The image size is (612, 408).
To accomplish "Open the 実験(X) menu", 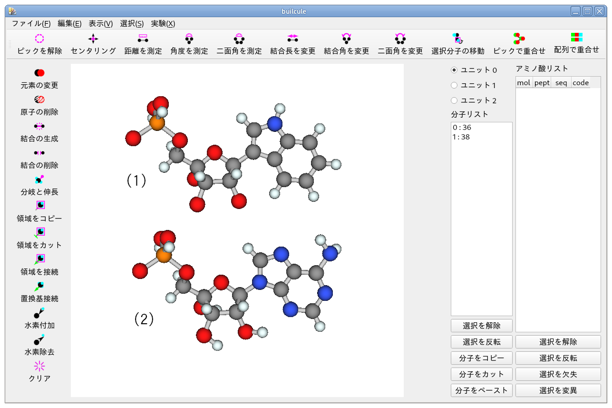I will tap(163, 23).
